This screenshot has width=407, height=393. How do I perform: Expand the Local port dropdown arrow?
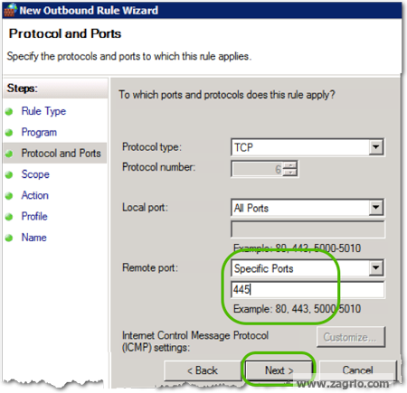point(375,208)
